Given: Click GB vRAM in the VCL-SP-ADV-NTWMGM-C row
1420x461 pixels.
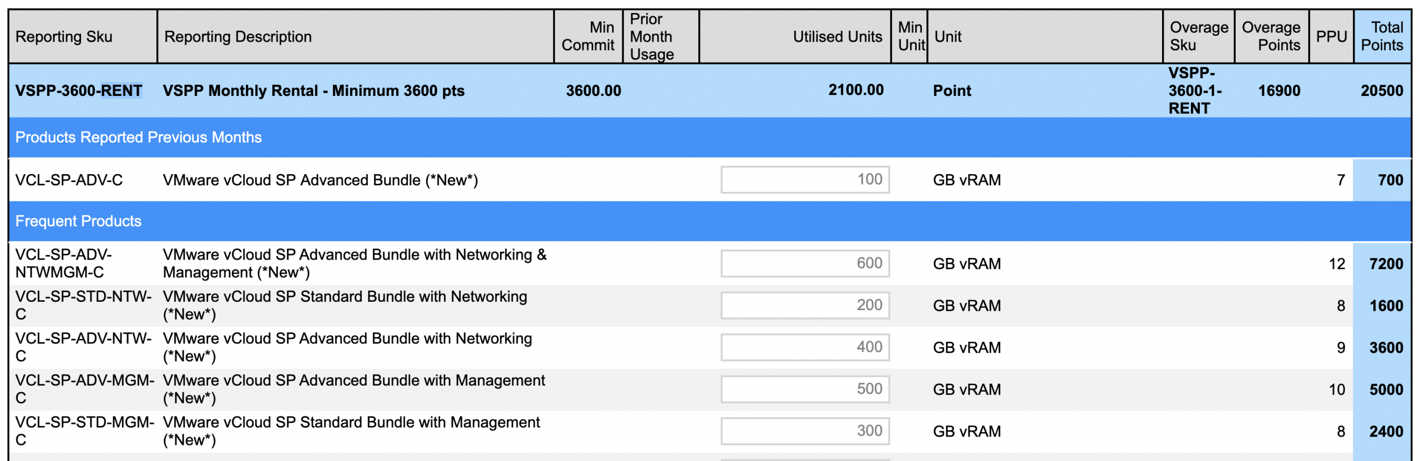Looking at the screenshot, I should tap(967, 264).
